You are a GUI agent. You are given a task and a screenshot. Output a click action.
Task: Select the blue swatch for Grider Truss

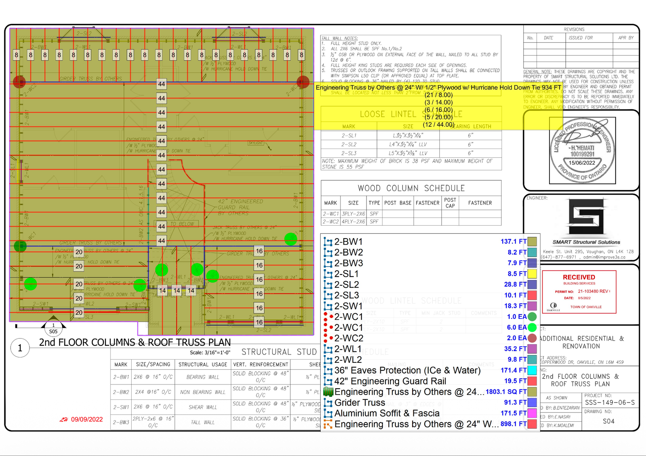coord(533,402)
